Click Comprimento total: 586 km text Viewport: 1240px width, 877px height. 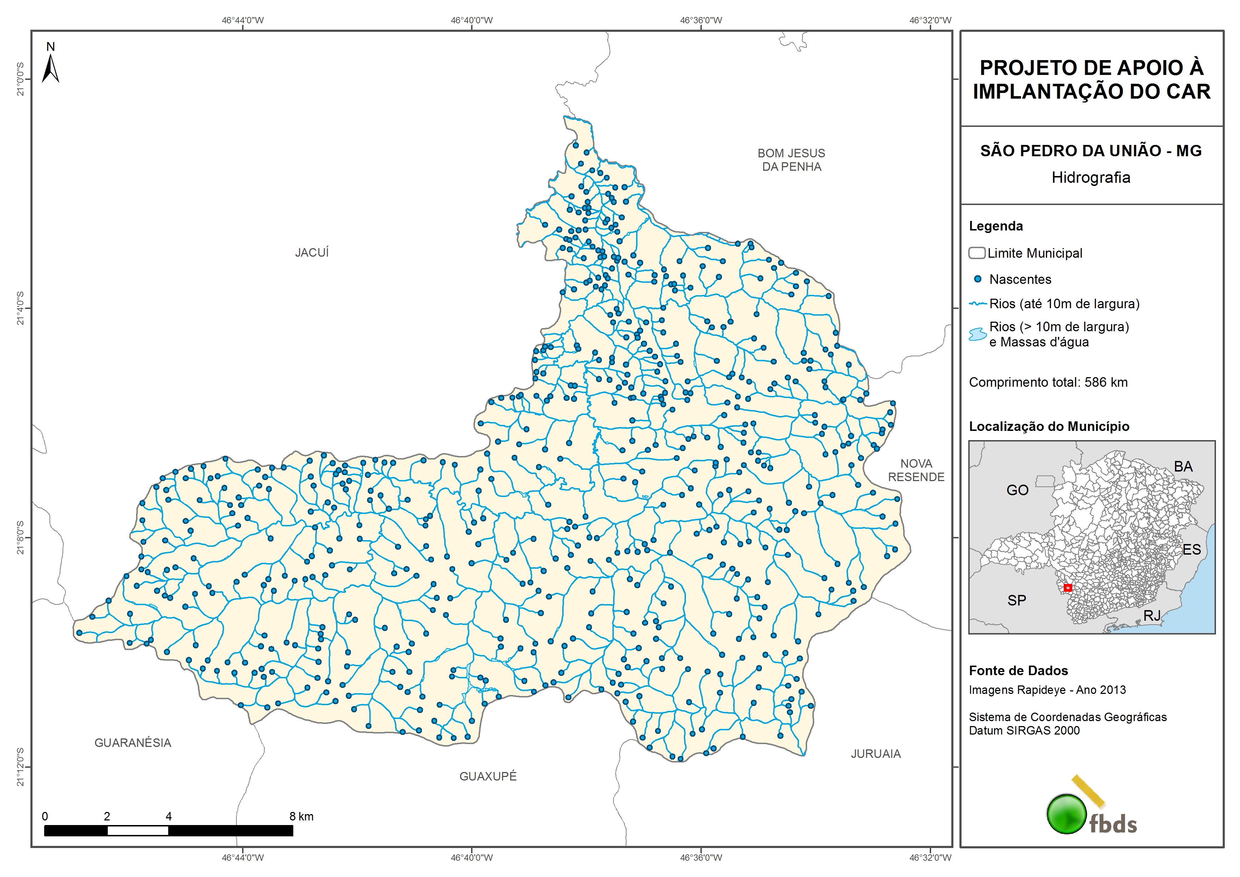(1048, 382)
